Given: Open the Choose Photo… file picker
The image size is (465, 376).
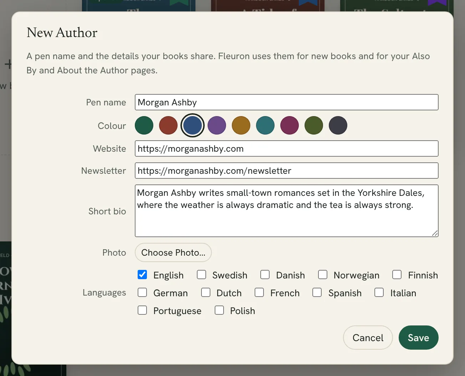Looking at the screenshot, I should [173, 252].
